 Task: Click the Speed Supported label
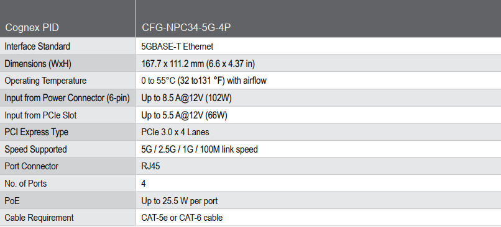tap(35, 149)
